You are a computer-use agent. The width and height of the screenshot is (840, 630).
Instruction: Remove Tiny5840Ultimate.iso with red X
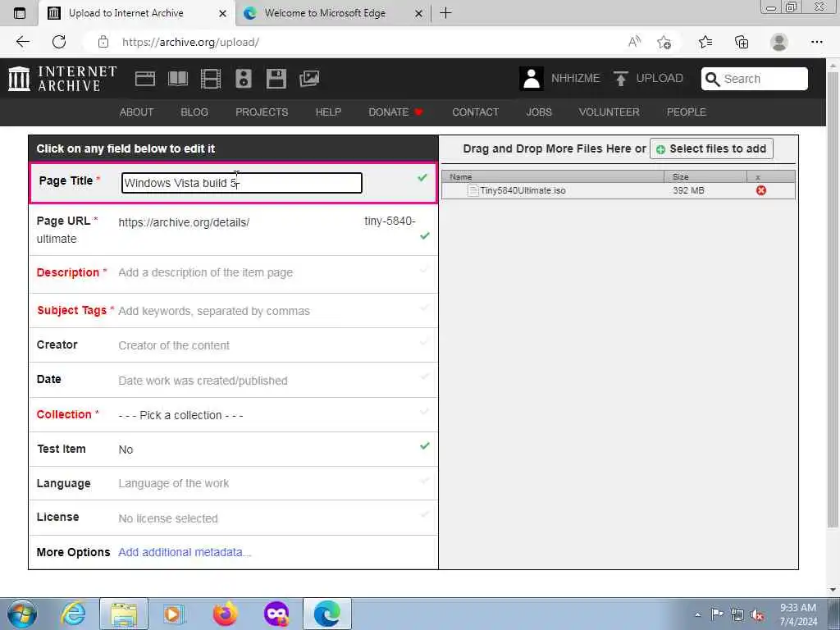coord(760,190)
